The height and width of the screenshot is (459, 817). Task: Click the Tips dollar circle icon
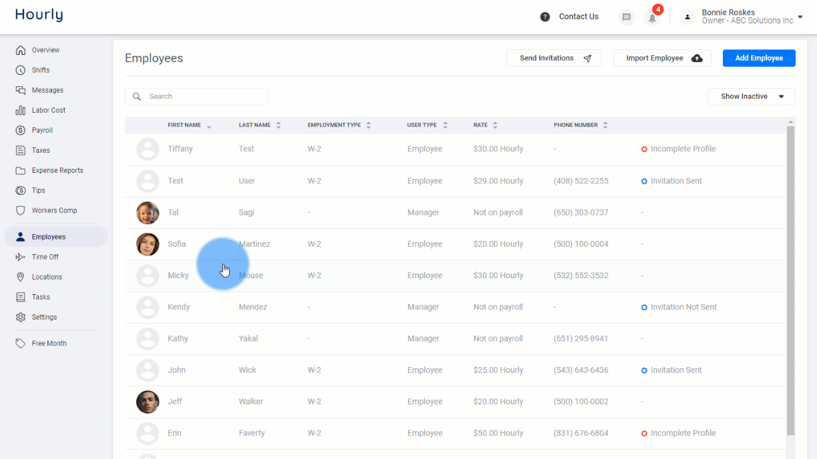(x=21, y=190)
